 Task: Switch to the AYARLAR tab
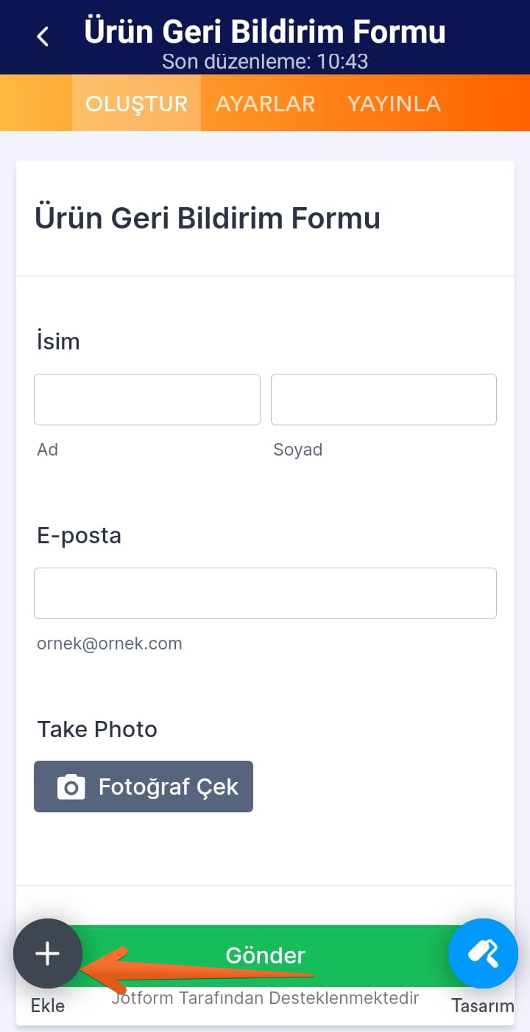click(x=265, y=104)
